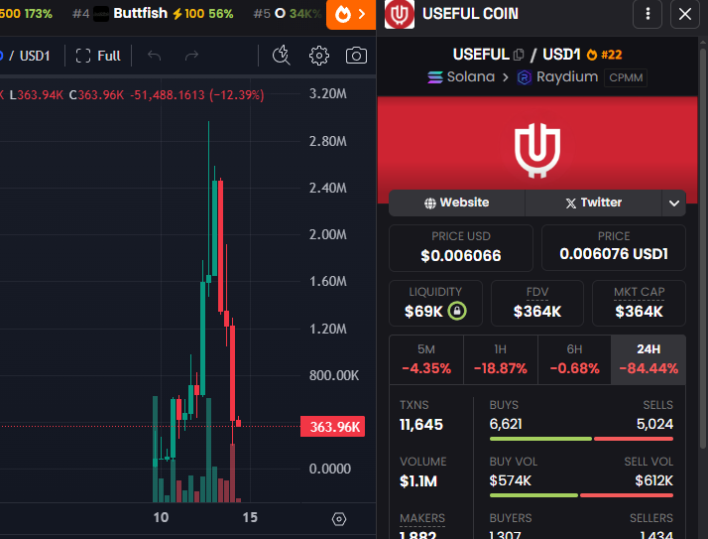Select the 5M timeframe tab
This screenshot has width=708, height=539.
pyautogui.click(x=426, y=360)
